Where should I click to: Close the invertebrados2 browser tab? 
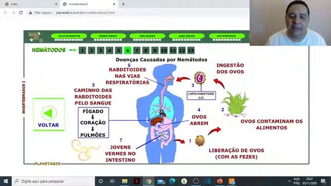click(x=114, y=4)
